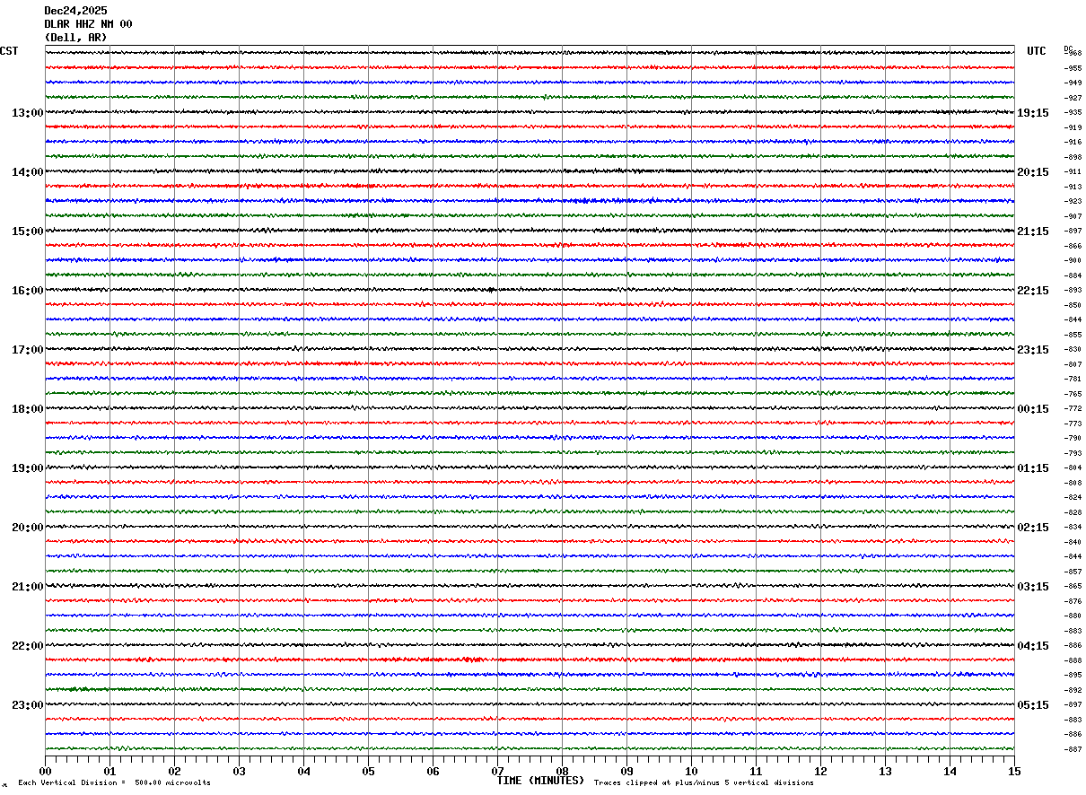Click minute label 10 on bottom axis

691,772
